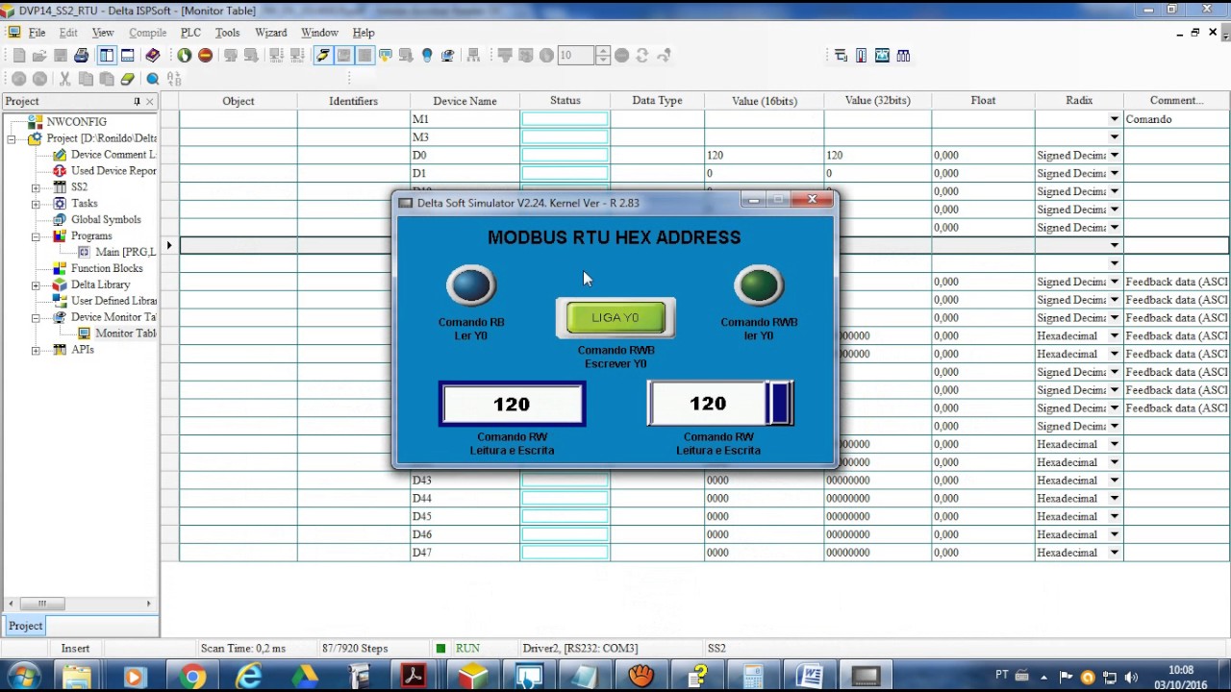Click the left numeric field showing 120
The height and width of the screenshot is (692, 1231).
click(512, 405)
